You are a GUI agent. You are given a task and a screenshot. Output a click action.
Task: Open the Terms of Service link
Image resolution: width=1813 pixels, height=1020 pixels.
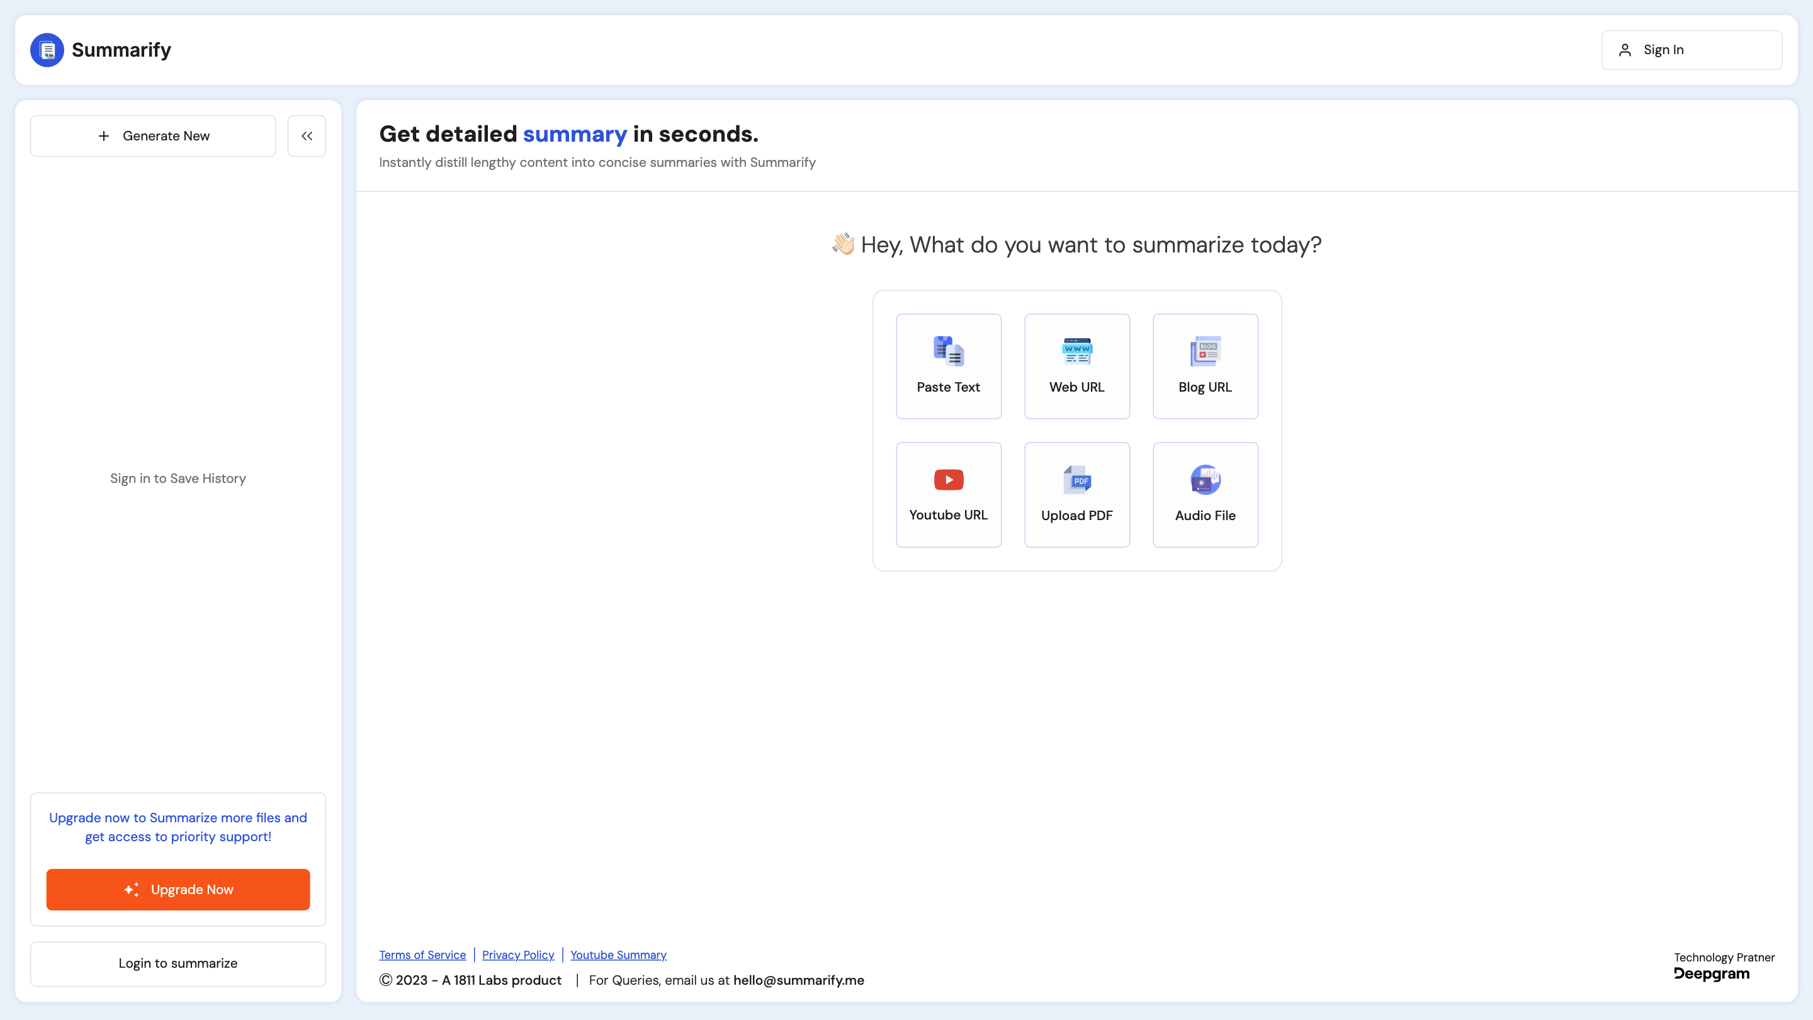pyautogui.click(x=422, y=955)
